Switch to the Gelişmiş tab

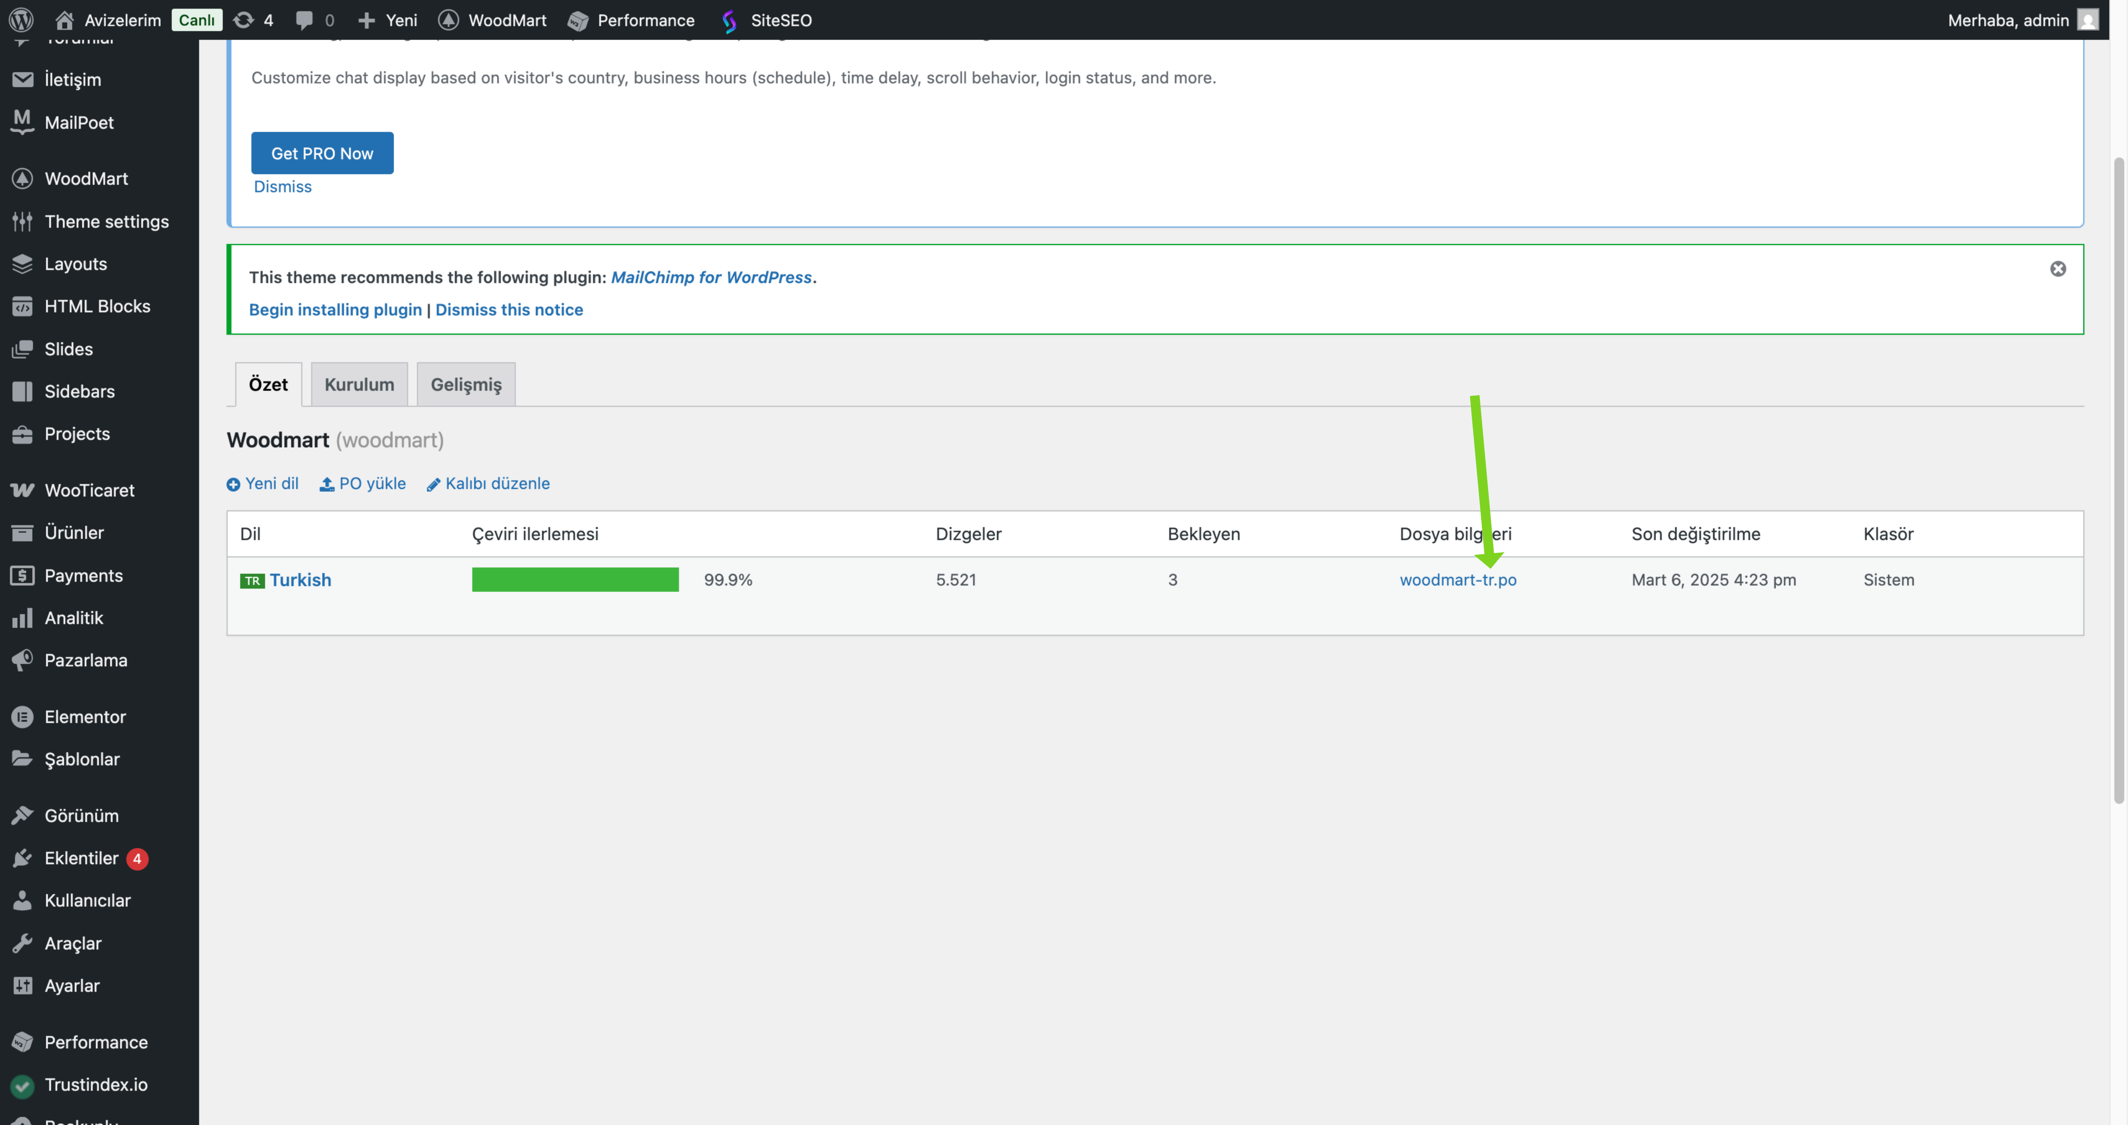(466, 384)
